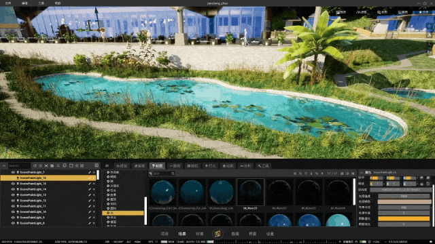Click the light-bulb icon in scene list toolbar
The width and height of the screenshot is (435, 244).
(65, 165)
